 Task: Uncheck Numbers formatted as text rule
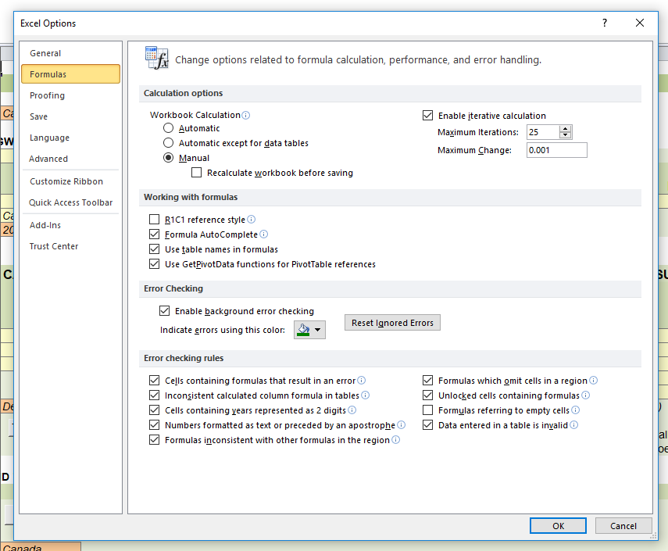tap(154, 425)
